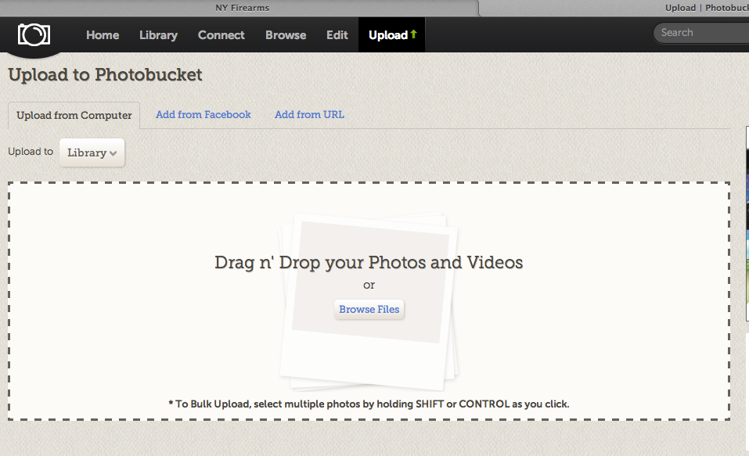The image size is (749, 456).
Task: Click the Photobucket camera logo
Action: [x=34, y=34]
